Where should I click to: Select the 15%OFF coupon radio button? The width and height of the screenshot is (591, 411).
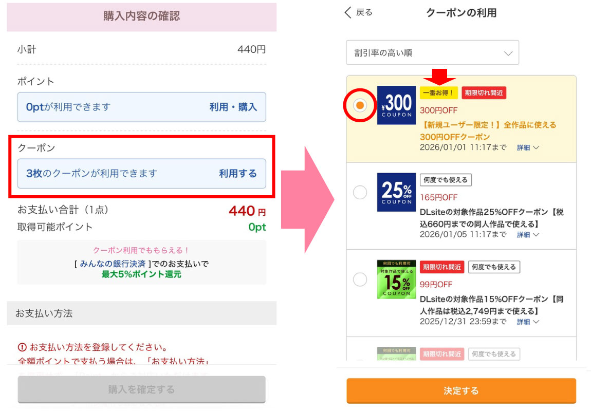pos(360,279)
